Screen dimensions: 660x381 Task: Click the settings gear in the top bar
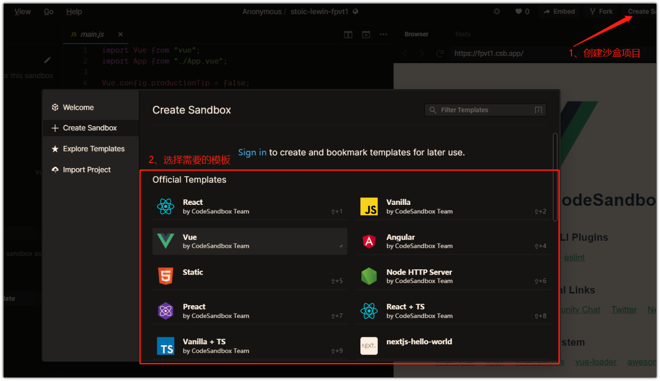[497, 11]
